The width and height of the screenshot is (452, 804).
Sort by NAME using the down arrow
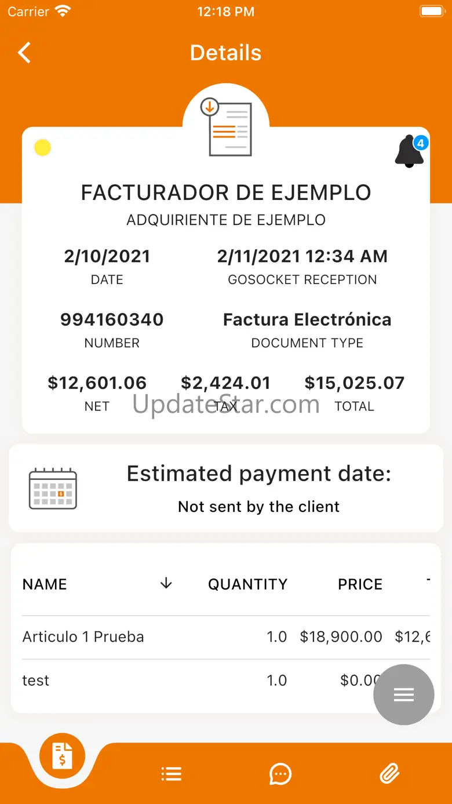coord(166,584)
